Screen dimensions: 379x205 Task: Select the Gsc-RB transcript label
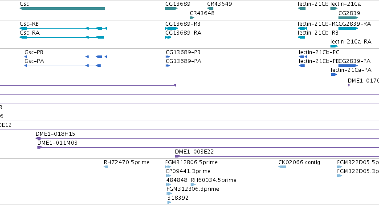point(29,24)
